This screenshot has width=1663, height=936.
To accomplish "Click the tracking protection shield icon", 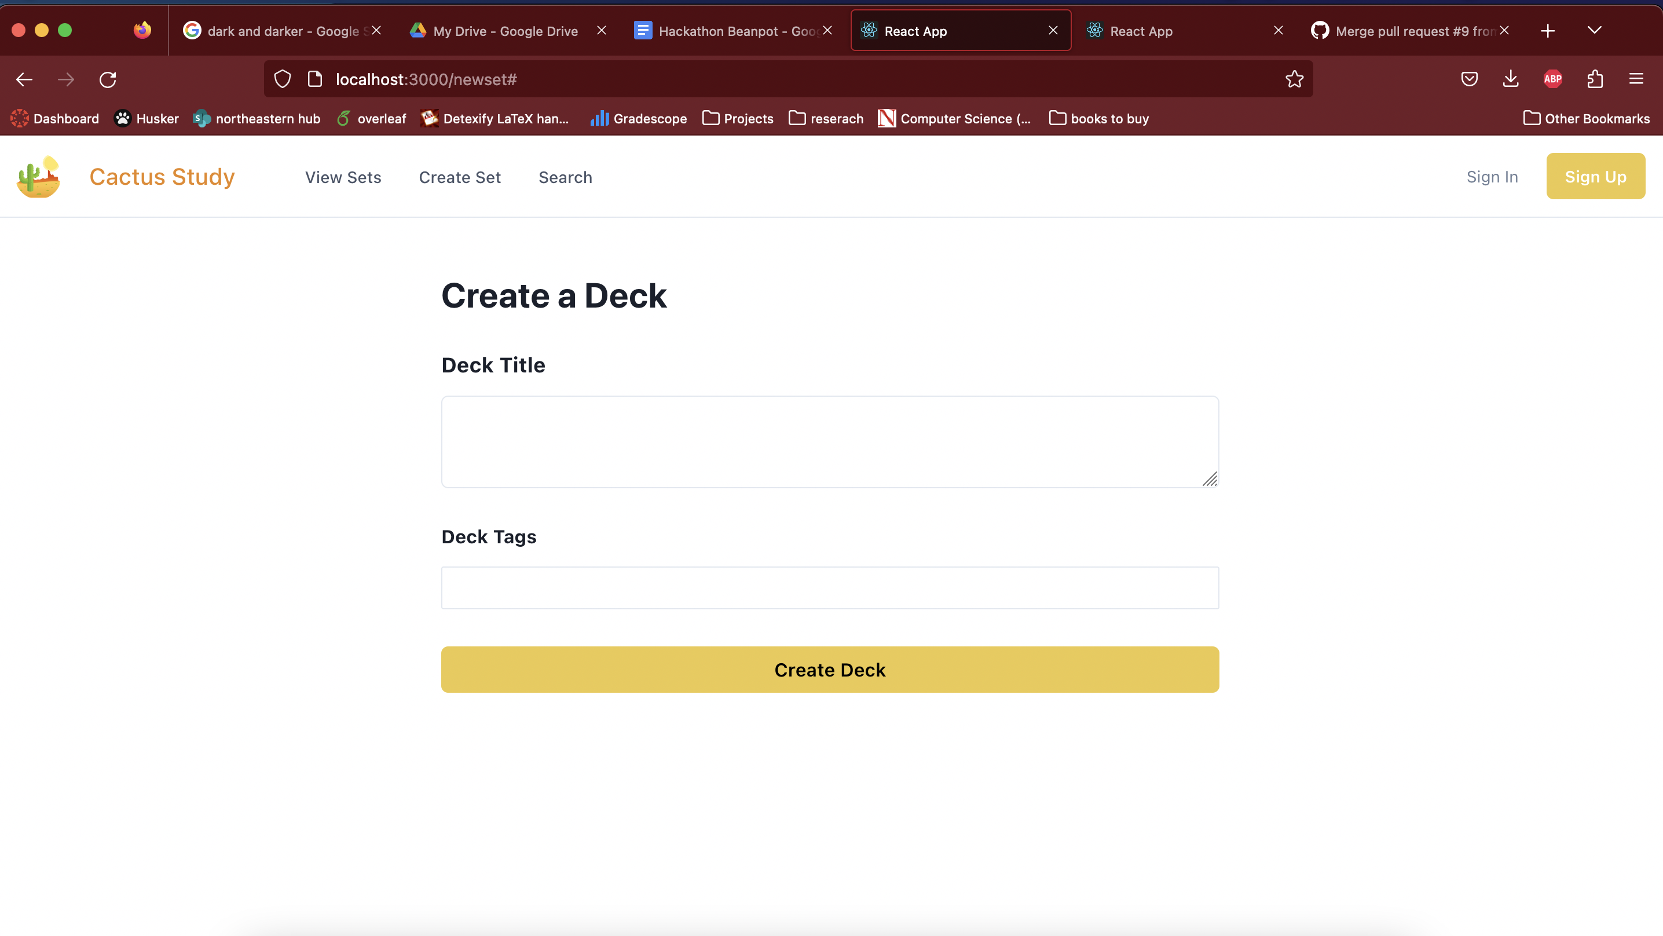I will point(282,79).
